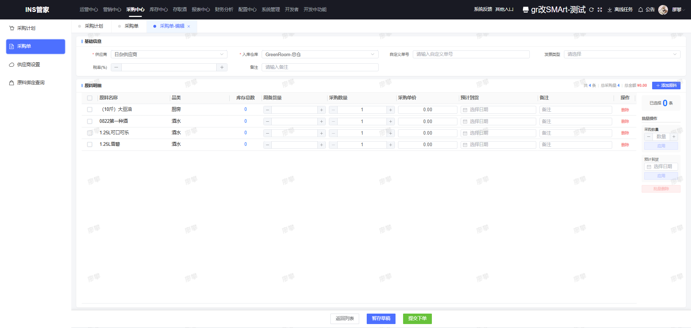
Task: Open the 发票类型 invoice type dropdown
Action: (622, 54)
